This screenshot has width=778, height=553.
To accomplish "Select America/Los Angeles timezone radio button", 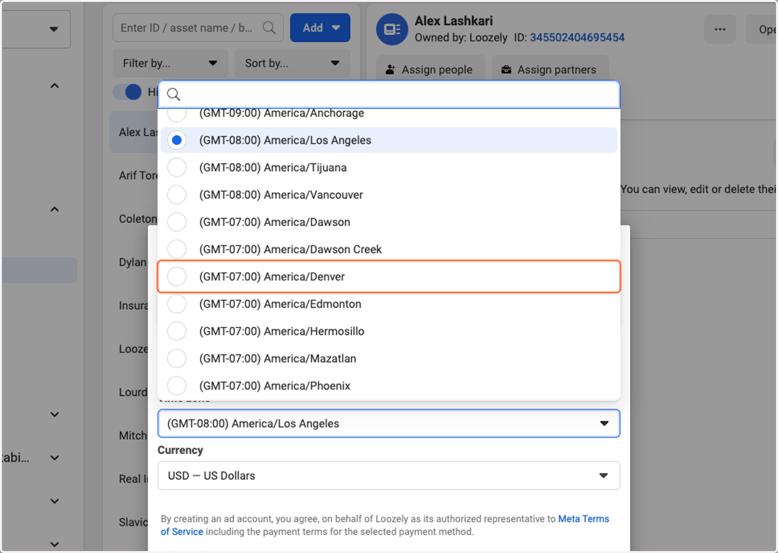I will click(177, 141).
